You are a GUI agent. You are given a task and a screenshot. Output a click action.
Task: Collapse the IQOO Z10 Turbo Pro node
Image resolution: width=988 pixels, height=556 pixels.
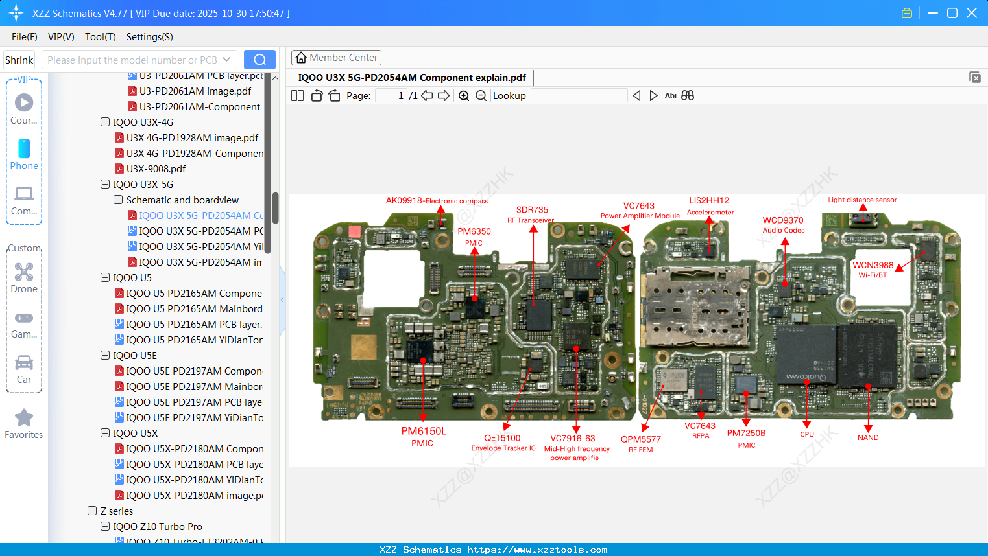pos(105,526)
